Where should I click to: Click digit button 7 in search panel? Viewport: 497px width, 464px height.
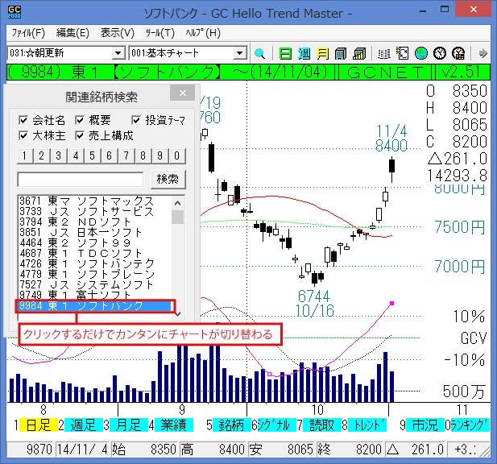click(126, 155)
